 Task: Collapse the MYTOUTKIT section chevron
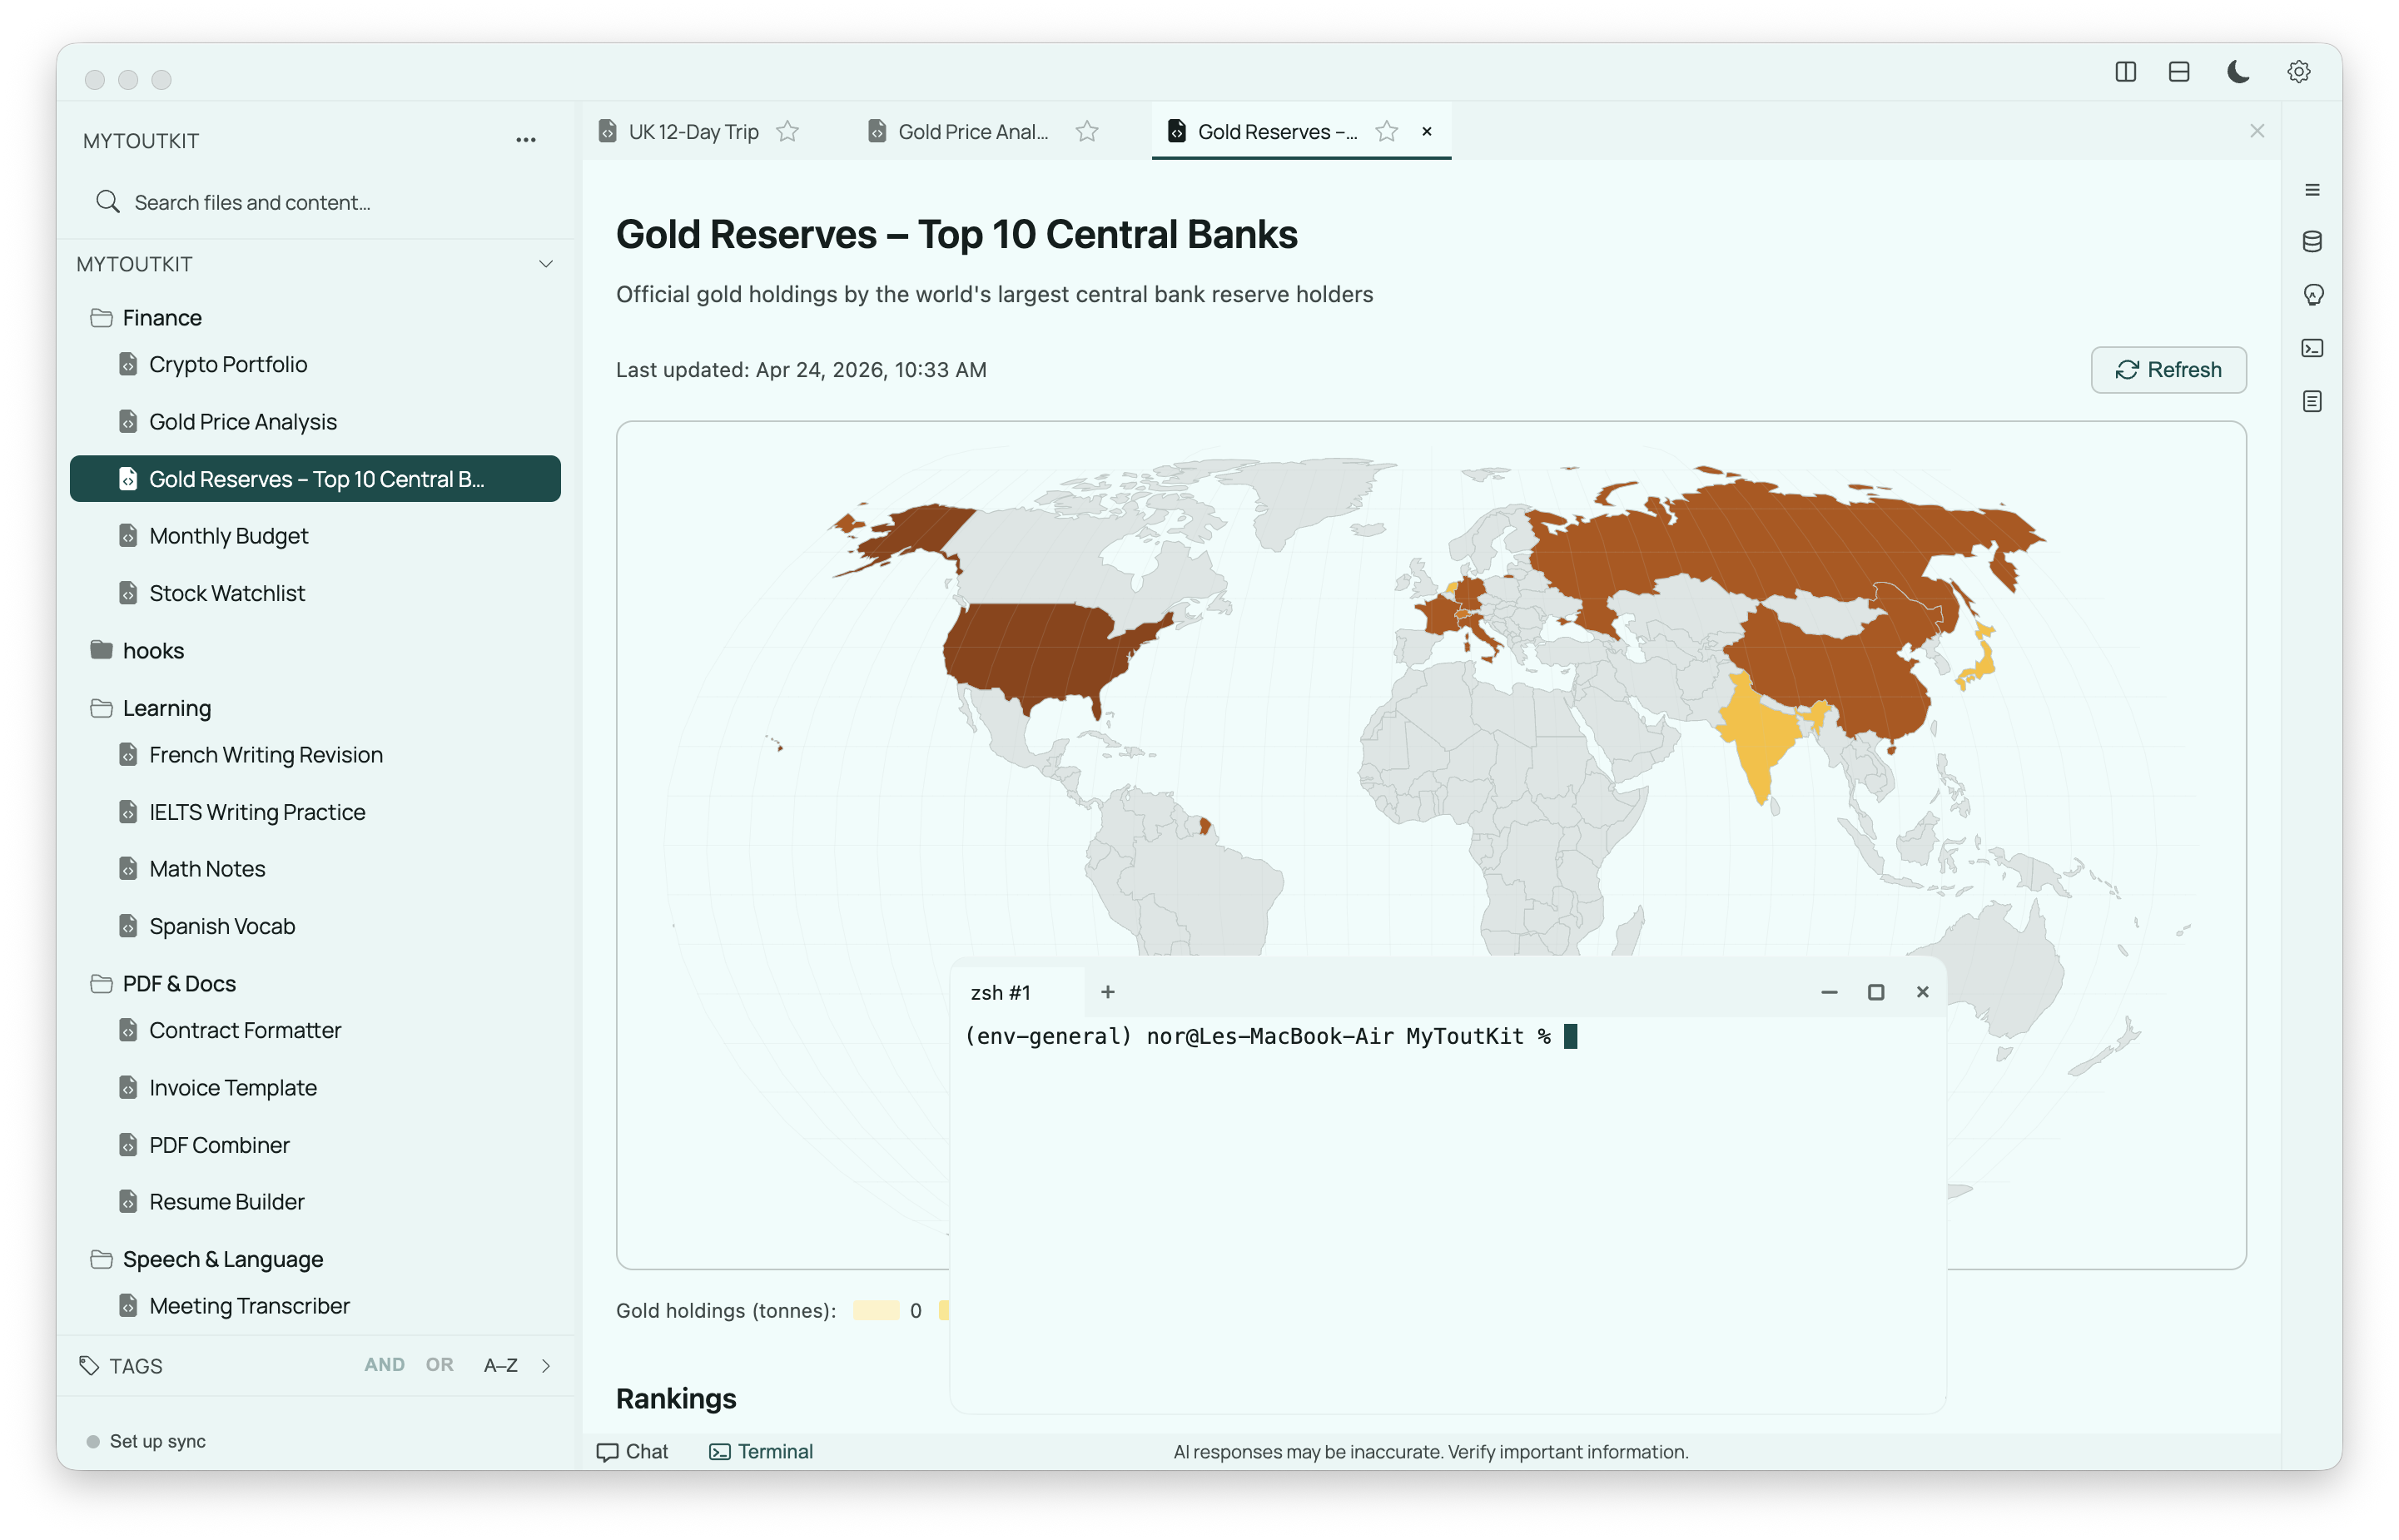(x=546, y=264)
